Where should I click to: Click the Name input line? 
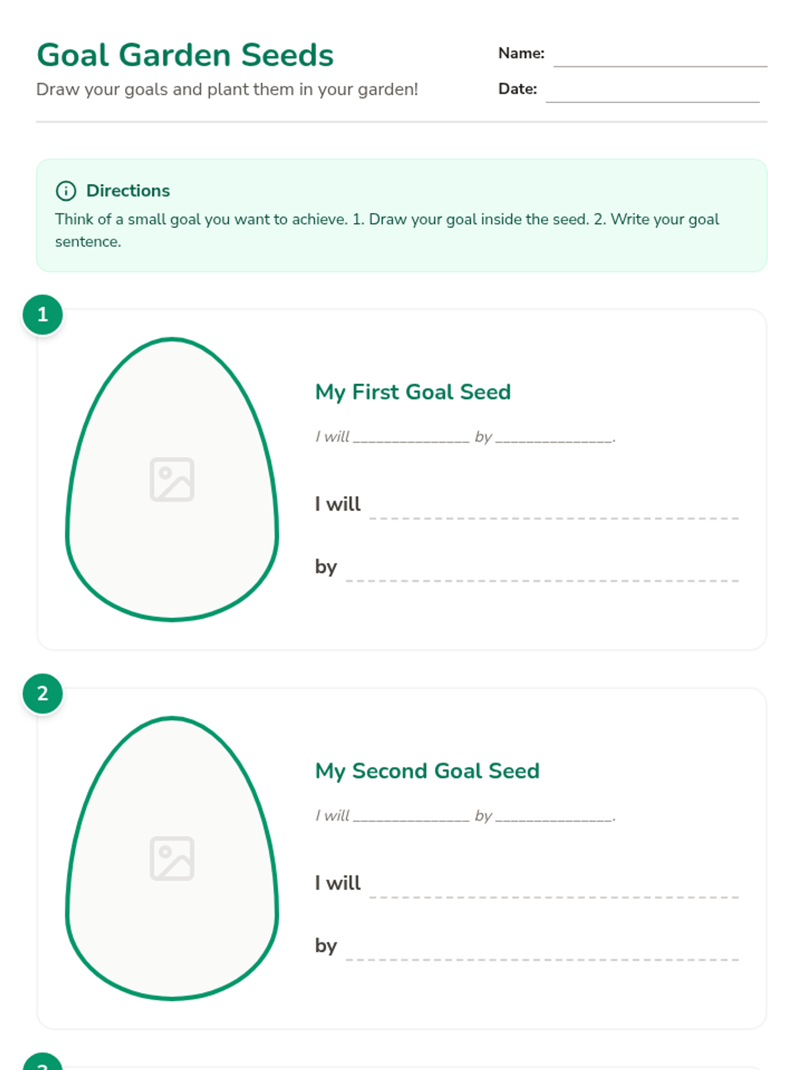point(660,58)
